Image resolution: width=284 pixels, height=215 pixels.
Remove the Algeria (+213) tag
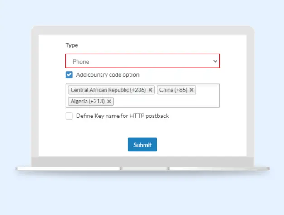coord(109,101)
